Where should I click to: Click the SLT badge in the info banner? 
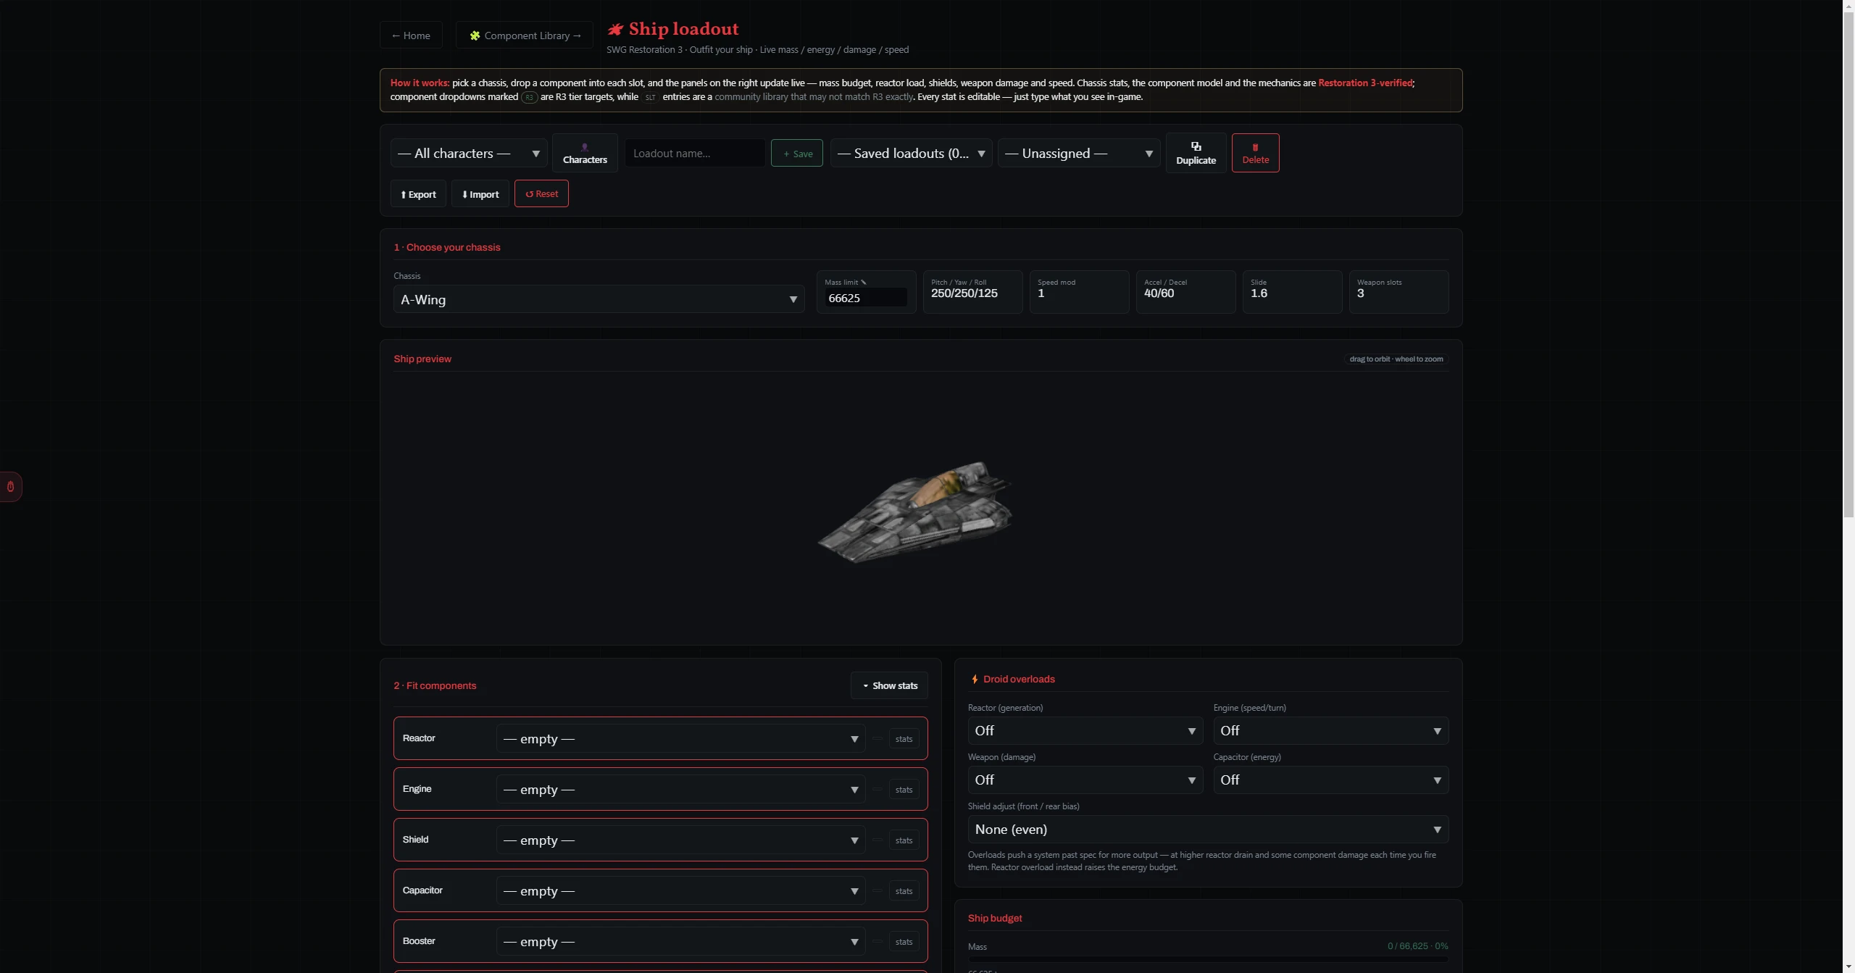click(650, 97)
